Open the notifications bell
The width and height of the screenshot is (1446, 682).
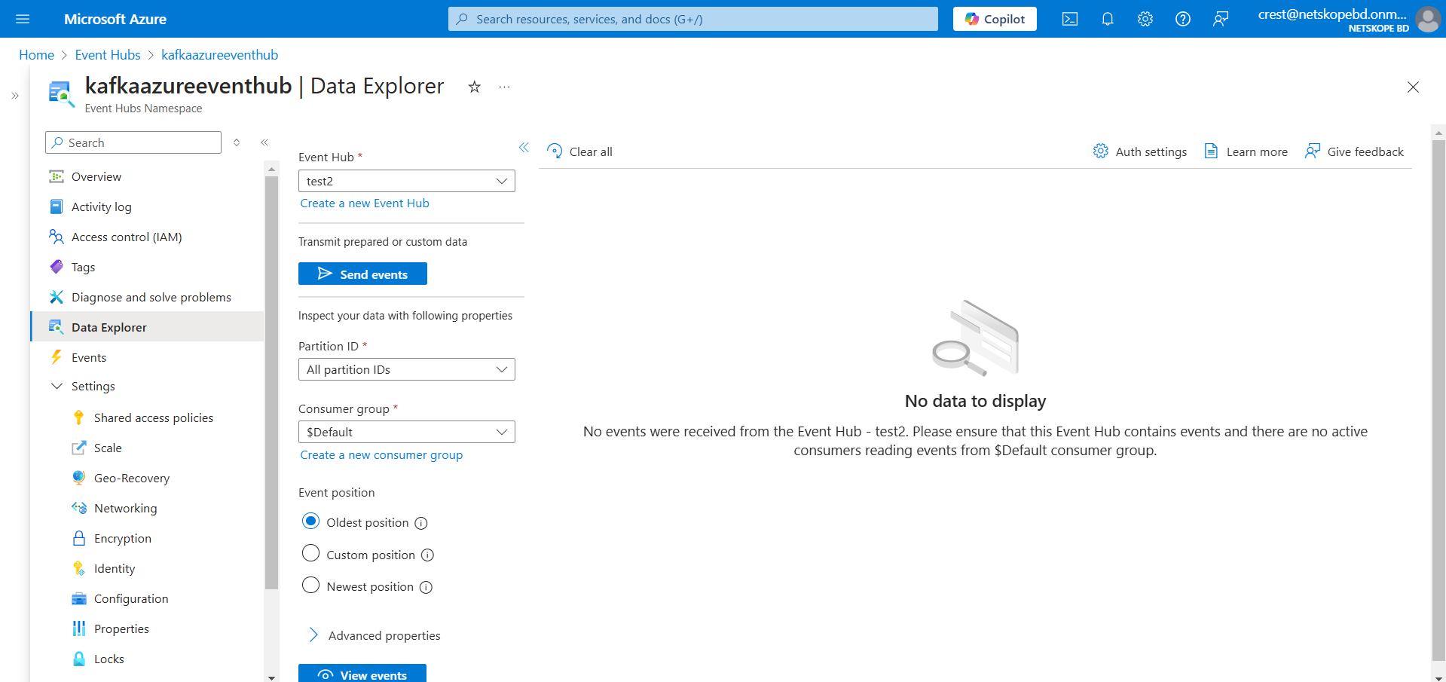pos(1108,19)
